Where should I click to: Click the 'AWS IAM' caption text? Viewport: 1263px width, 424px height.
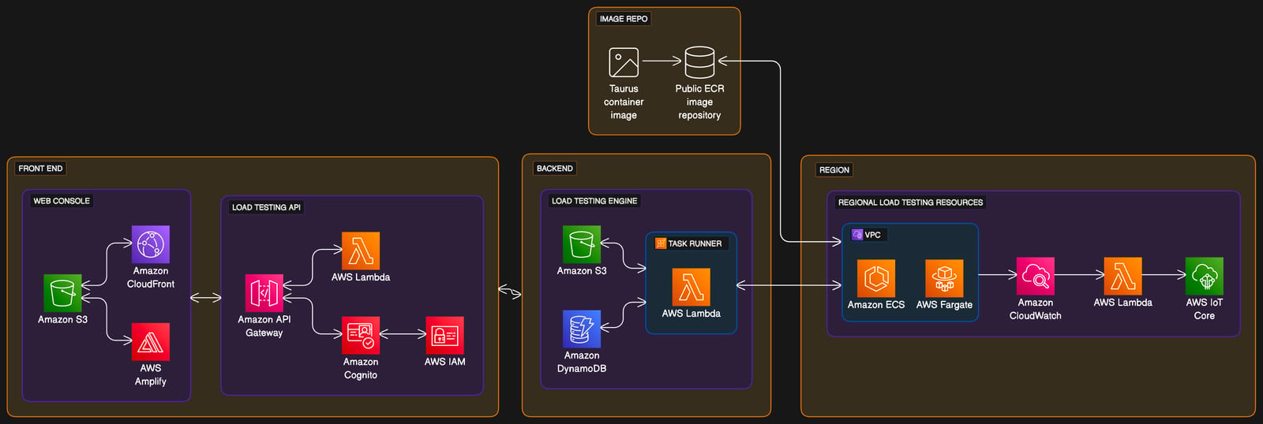click(x=445, y=362)
